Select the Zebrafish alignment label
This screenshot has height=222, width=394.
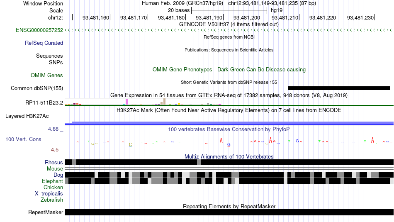tap(52, 200)
